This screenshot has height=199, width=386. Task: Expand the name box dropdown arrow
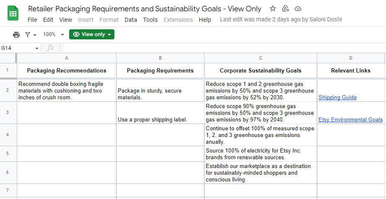pyautogui.click(x=37, y=48)
